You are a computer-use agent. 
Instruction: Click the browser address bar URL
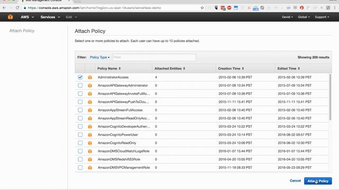[94, 8]
